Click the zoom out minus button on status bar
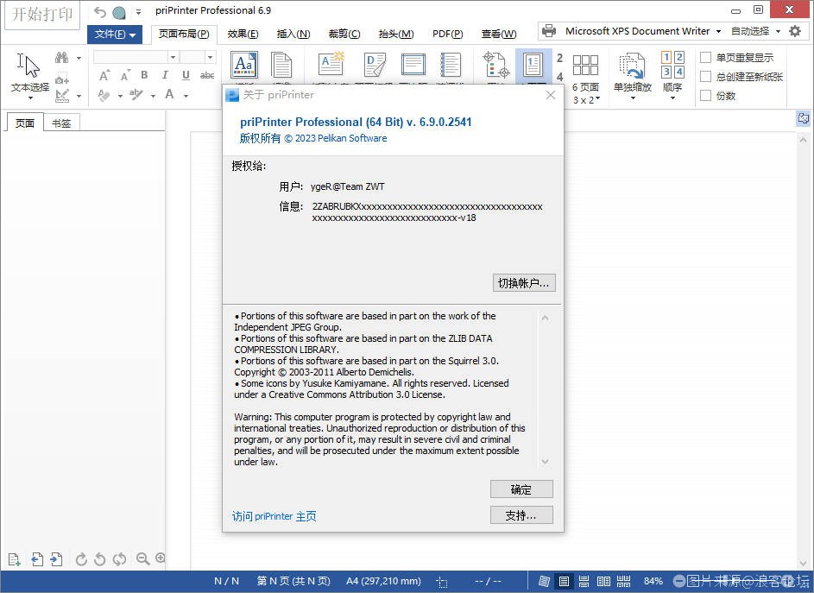 click(x=679, y=581)
